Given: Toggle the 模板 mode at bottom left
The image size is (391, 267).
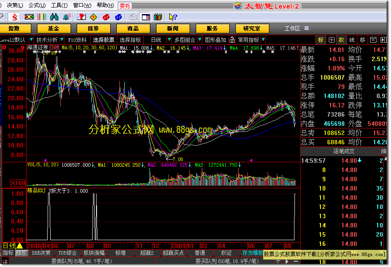Looking at the screenshot, I should 21,253.
